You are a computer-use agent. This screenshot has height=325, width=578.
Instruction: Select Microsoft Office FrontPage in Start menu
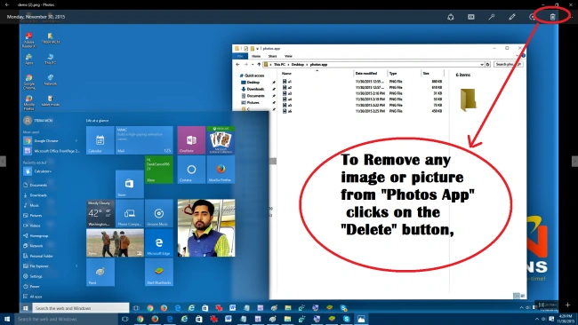52,151
